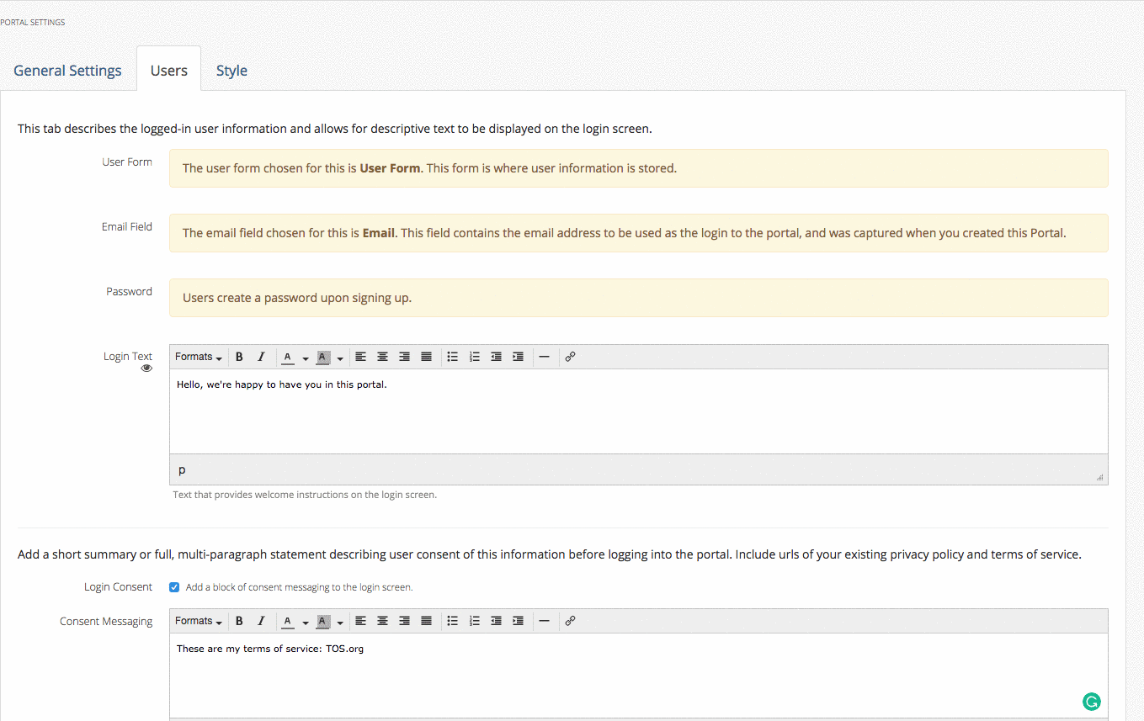Open the background color dropdown in Login Text toolbar
The width and height of the screenshot is (1144, 721).
point(340,356)
